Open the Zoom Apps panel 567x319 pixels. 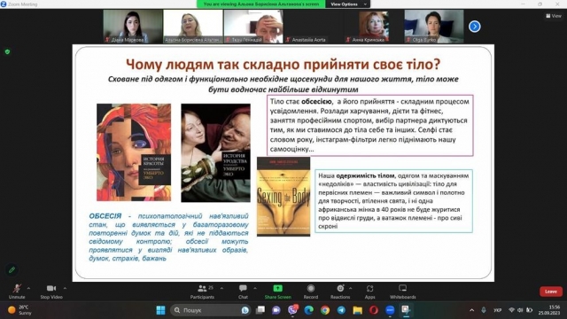pyautogui.click(x=369, y=292)
